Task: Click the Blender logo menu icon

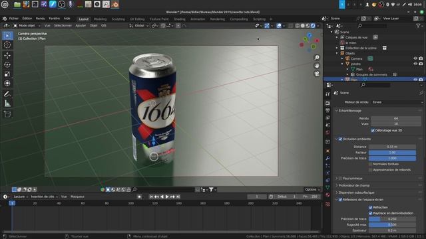Action: 5,19
